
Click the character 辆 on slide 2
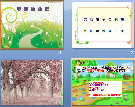click(x=98, y=31)
